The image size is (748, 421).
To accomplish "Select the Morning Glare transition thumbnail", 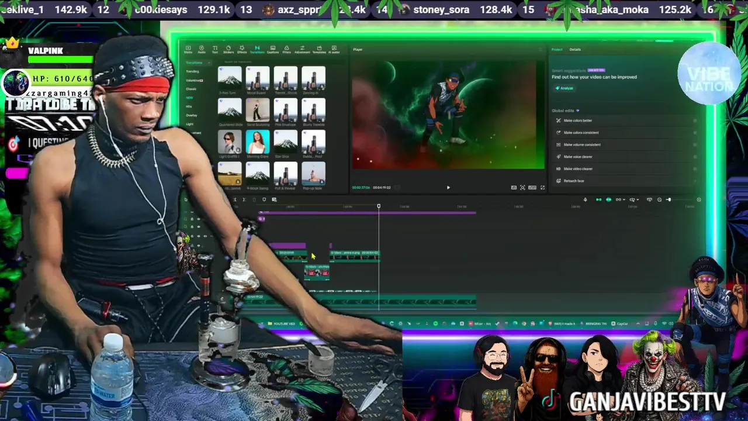I will 257,142.
